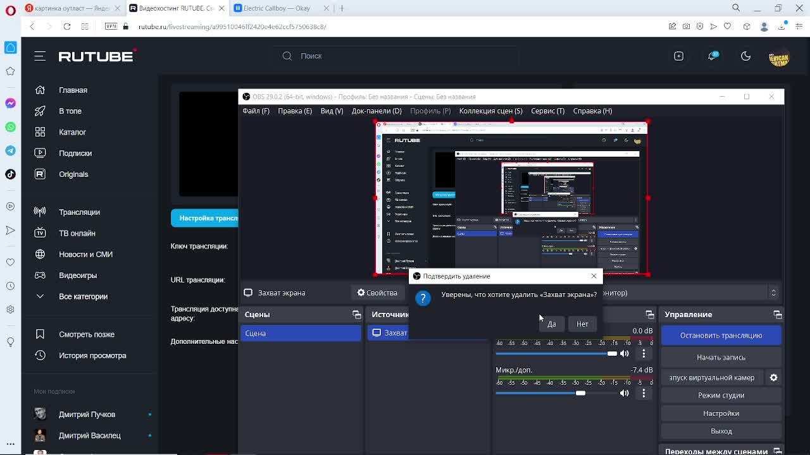The width and height of the screenshot is (810, 455).
Task: Open the Opera main menu logo
Action: coord(11,10)
